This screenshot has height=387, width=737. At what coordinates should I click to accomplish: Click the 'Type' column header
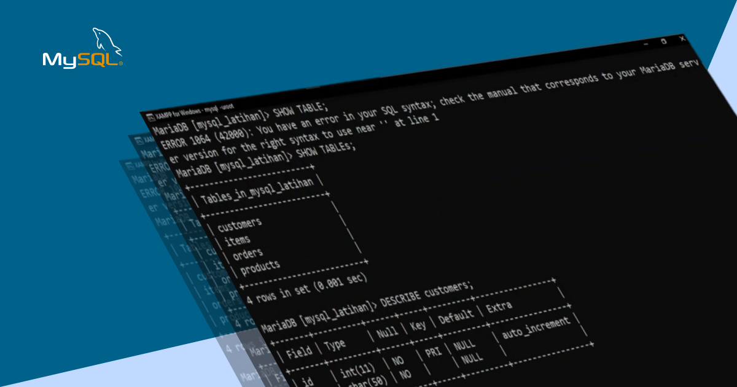click(335, 345)
